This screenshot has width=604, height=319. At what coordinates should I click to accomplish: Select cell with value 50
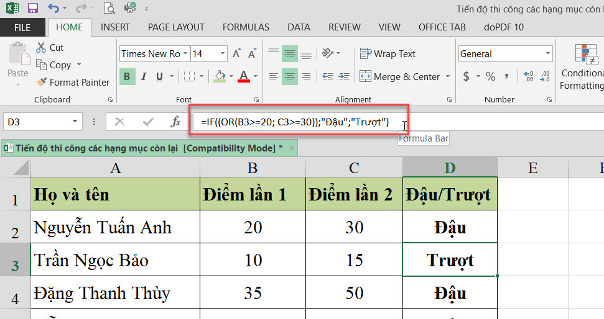pos(354,293)
